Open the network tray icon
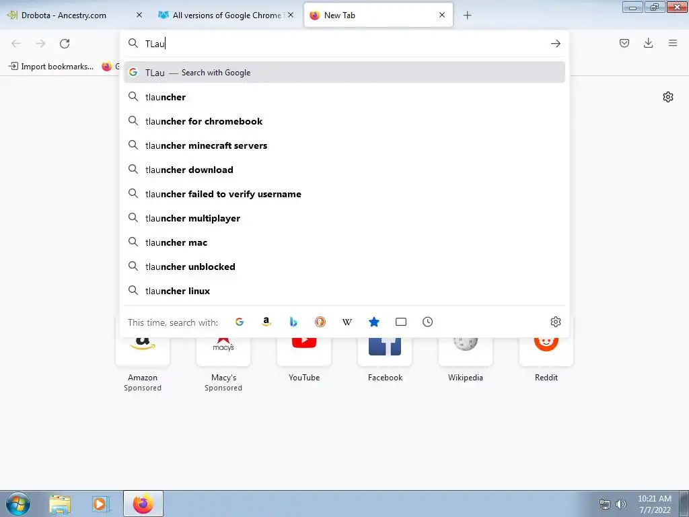The width and height of the screenshot is (689, 517). 605,504
